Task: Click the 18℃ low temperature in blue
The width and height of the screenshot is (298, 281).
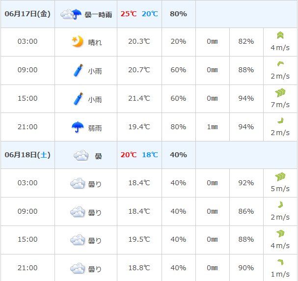Action: point(150,155)
